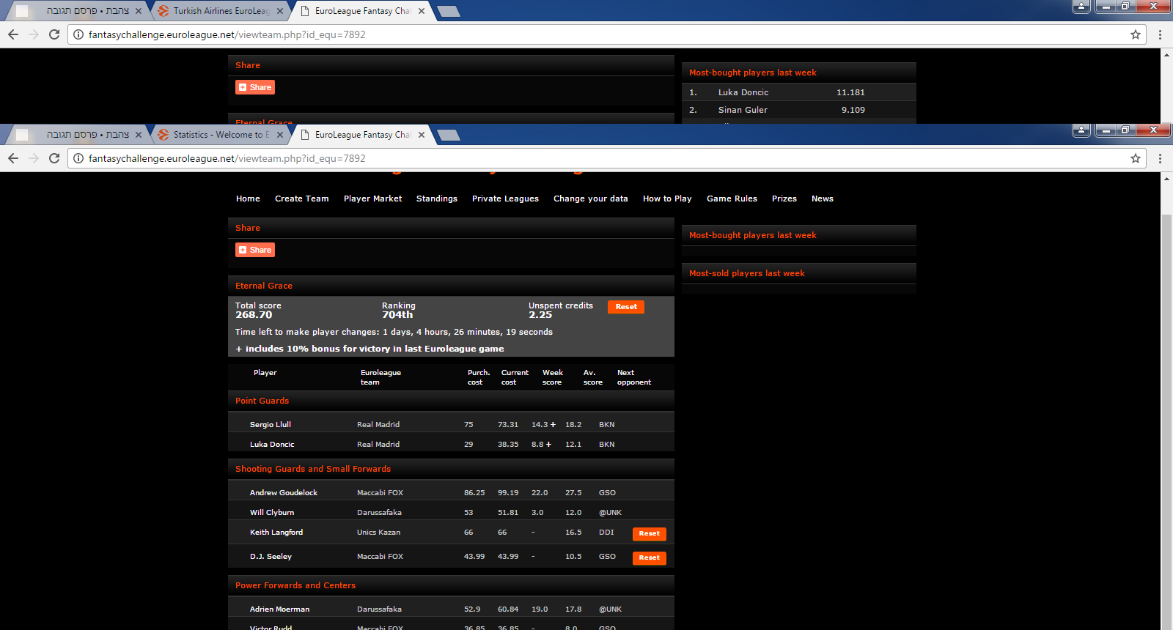Screen dimensions: 1173x630
Task: Click the Most-sold players last week header
Action: 747,273
